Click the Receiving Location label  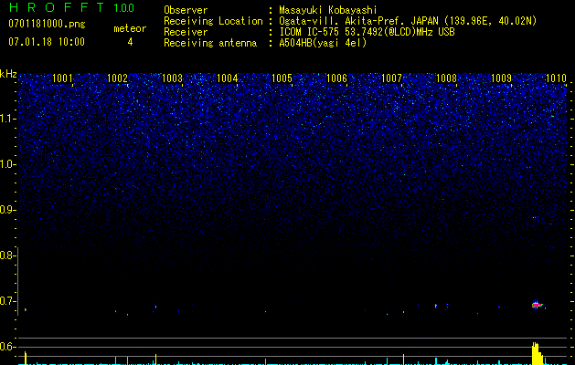click(x=213, y=21)
